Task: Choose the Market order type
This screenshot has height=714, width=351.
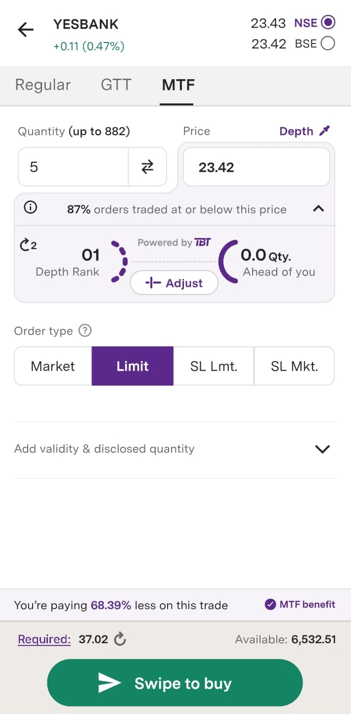Action: (53, 366)
